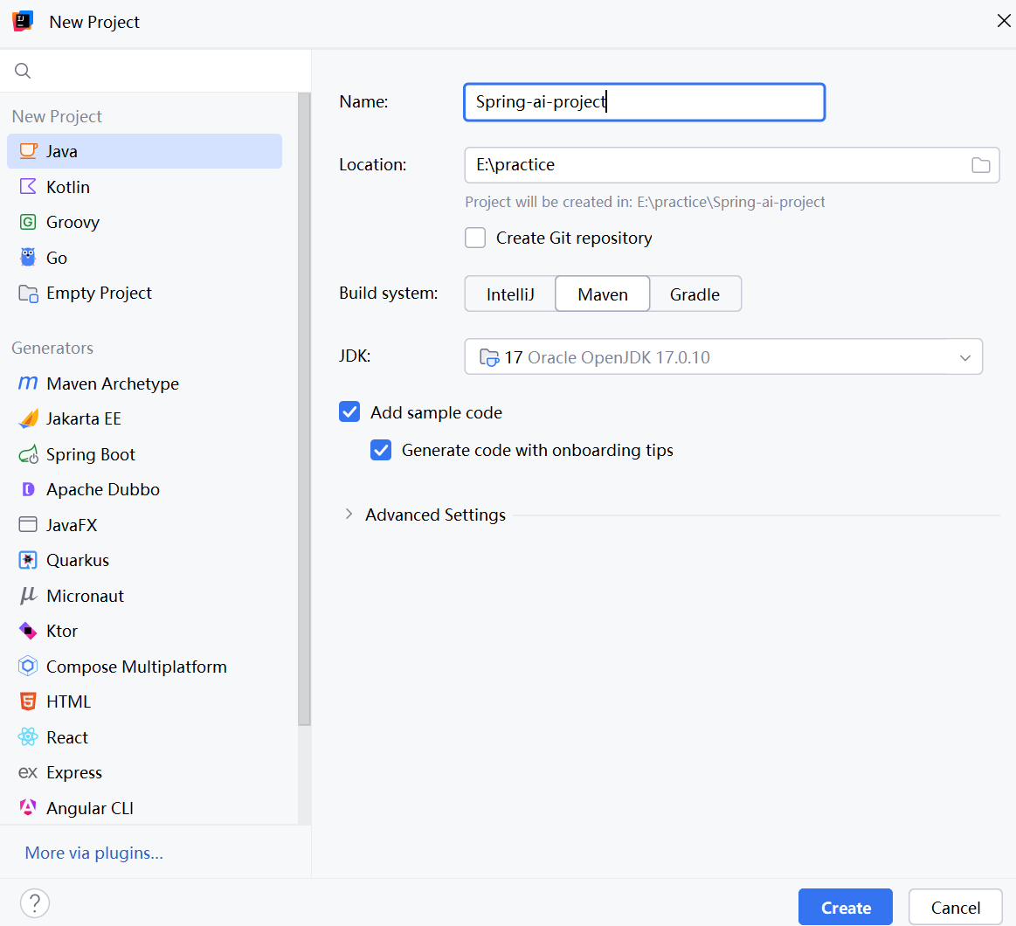Open More via plugins link
Viewport: 1016px width, 926px height.
click(94, 853)
